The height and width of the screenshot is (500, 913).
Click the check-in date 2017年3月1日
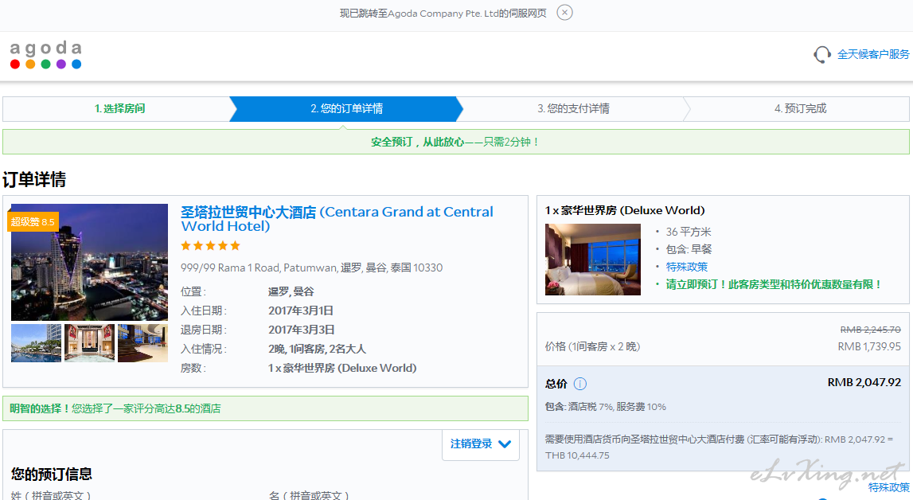coord(300,311)
